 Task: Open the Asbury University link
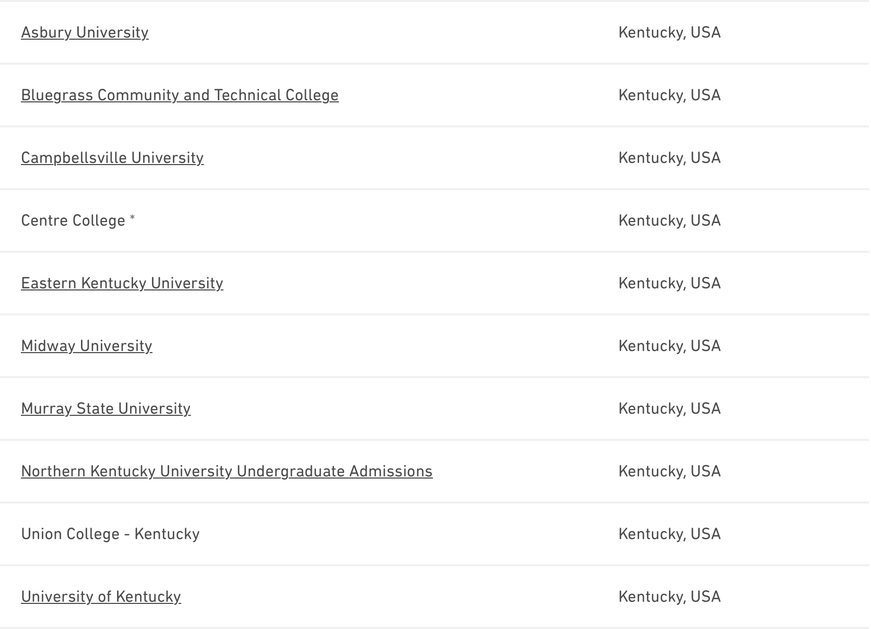85,32
